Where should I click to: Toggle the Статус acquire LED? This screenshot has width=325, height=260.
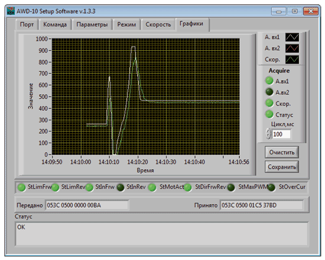click(x=269, y=114)
